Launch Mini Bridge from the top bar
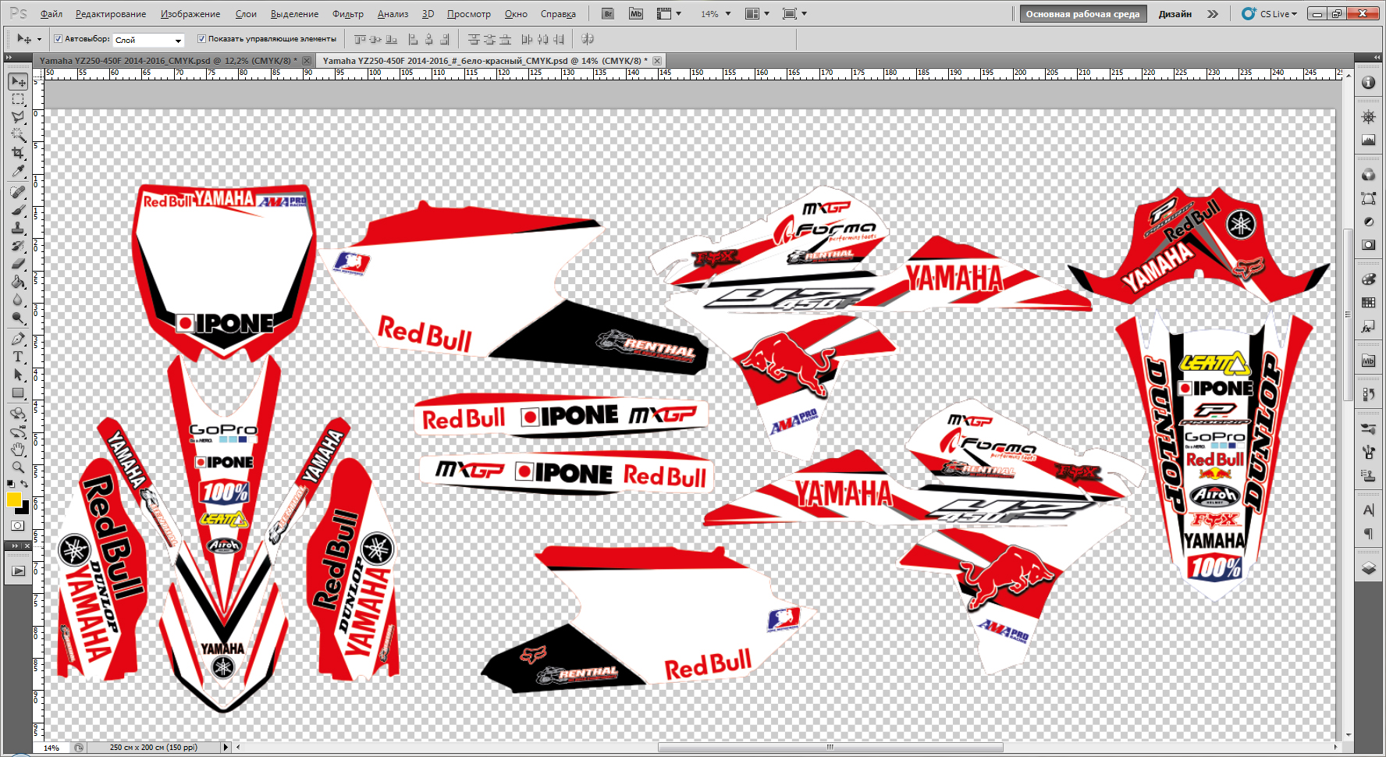Screen dimensions: 1386x757 [636, 14]
